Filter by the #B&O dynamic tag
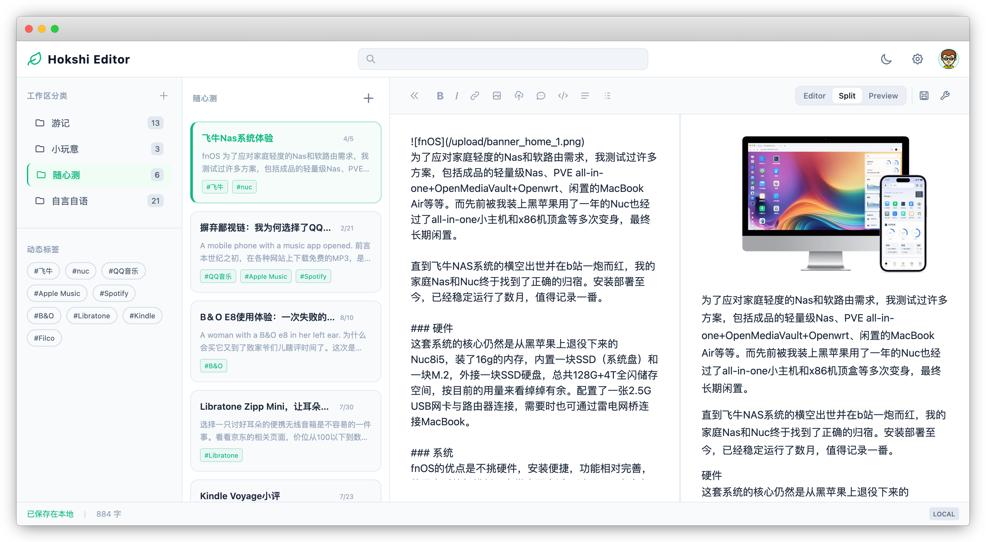The width and height of the screenshot is (986, 542). [44, 316]
